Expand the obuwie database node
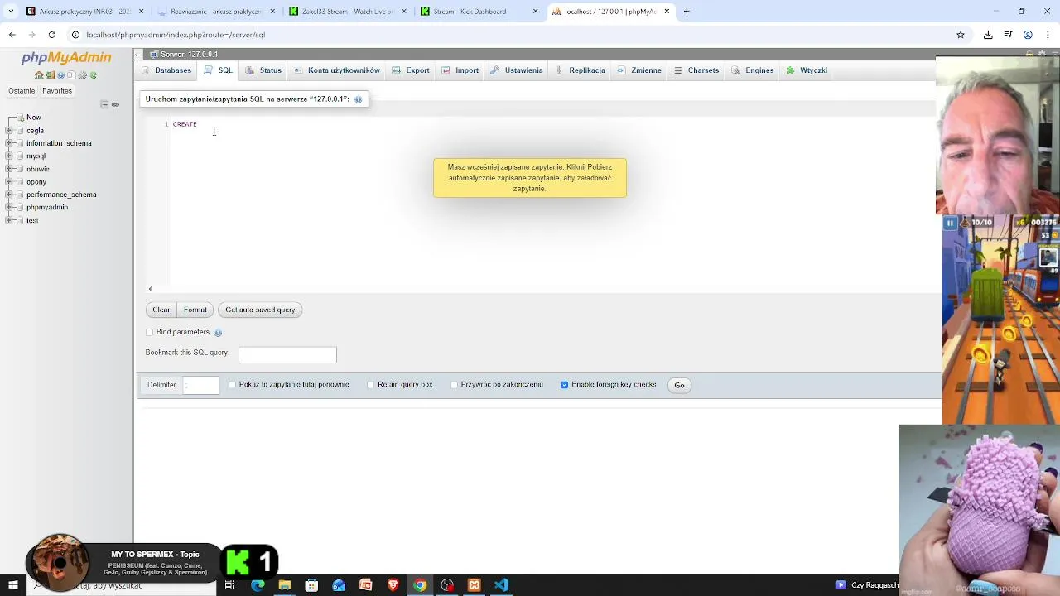This screenshot has height=596, width=1060. 9,169
